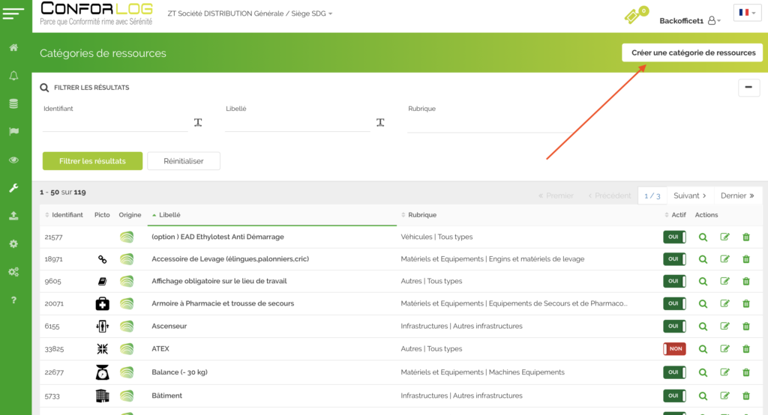The width and height of the screenshot is (768, 415).
Task: Sort table by Rubrique column header
Action: coord(422,215)
